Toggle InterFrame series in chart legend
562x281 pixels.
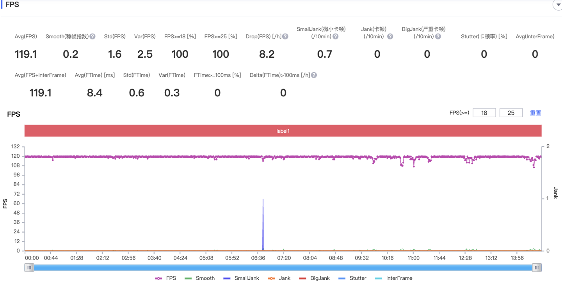click(393, 278)
